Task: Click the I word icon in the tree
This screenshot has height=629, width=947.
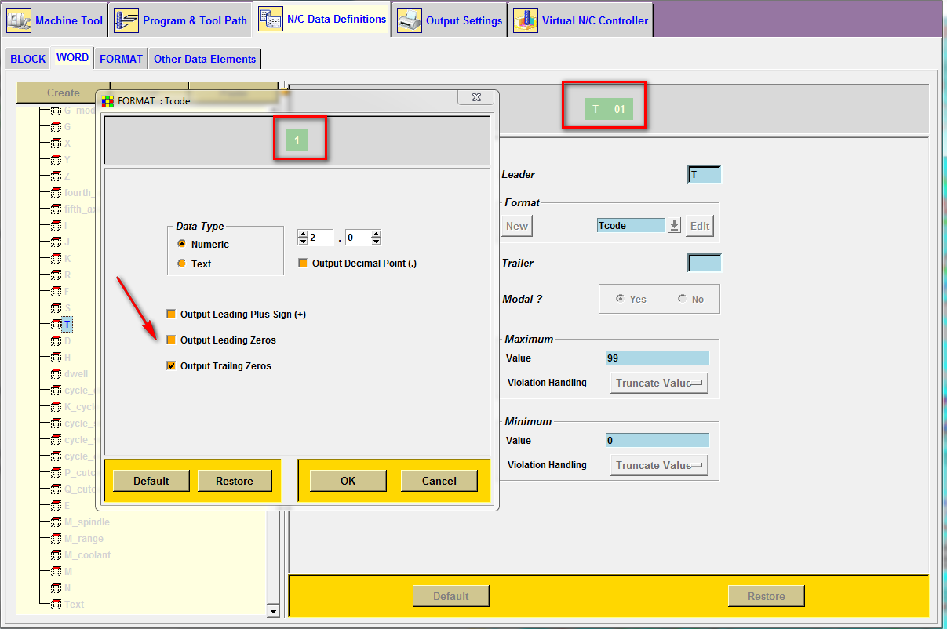Action: click(x=56, y=226)
